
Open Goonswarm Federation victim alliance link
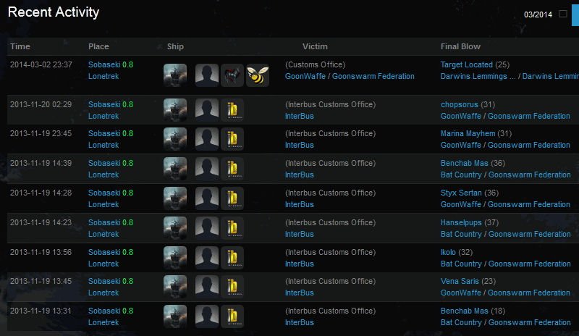(x=373, y=77)
